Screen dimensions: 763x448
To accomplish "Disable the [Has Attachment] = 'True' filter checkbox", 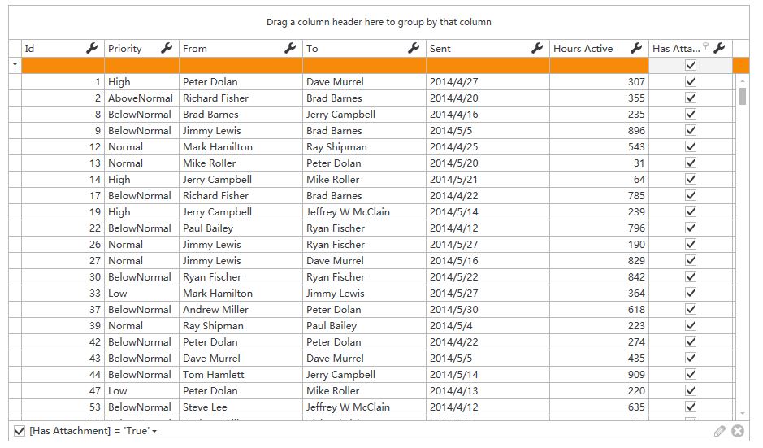I will pos(20,431).
